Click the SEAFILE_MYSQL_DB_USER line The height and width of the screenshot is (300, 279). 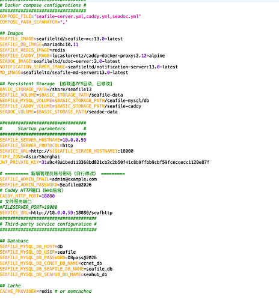tap(38, 252)
